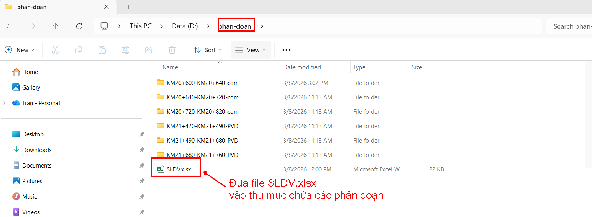Image resolution: width=592 pixels, height=217 pixels.
Task: Select the SLDV.xlsx Excel file
Action: [178, 169]
